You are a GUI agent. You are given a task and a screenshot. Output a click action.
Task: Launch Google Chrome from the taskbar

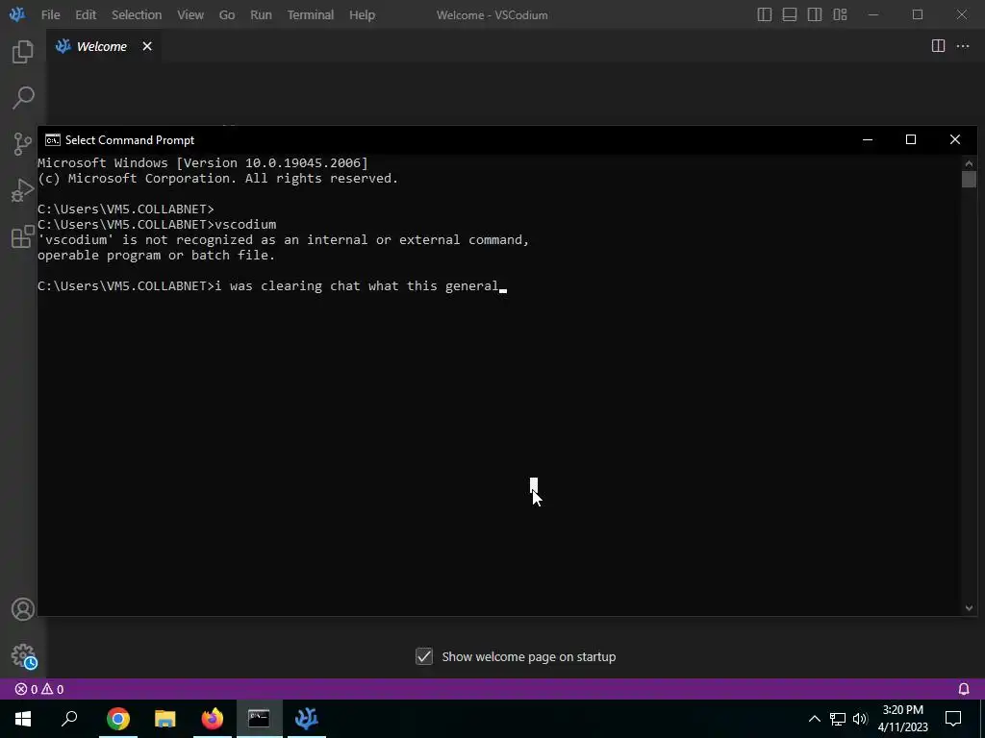[118, 719]
